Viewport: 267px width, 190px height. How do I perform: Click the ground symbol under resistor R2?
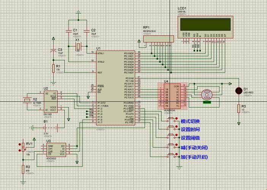point(23,183)
